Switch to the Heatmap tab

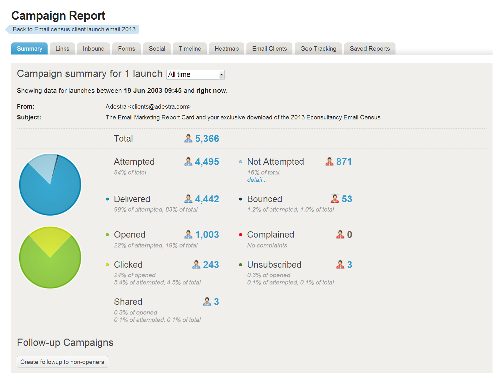pos(226,49)
